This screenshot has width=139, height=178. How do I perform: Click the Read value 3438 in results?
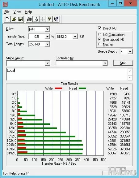127,94
